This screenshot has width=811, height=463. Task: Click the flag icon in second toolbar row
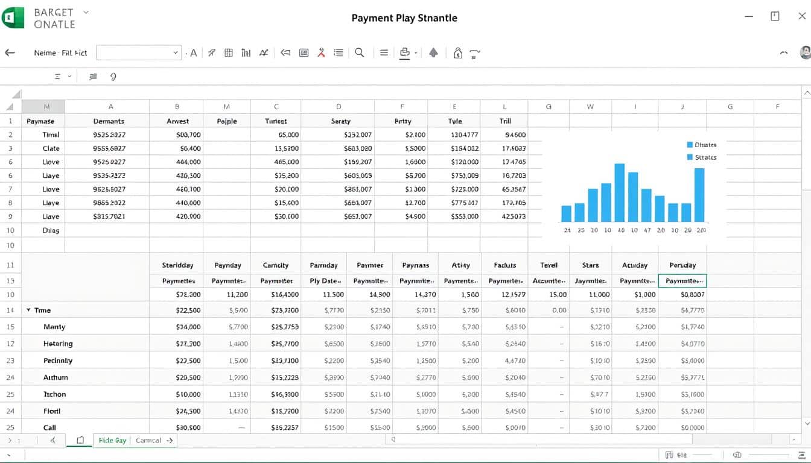pyautogui.click(x=93, y=77)
